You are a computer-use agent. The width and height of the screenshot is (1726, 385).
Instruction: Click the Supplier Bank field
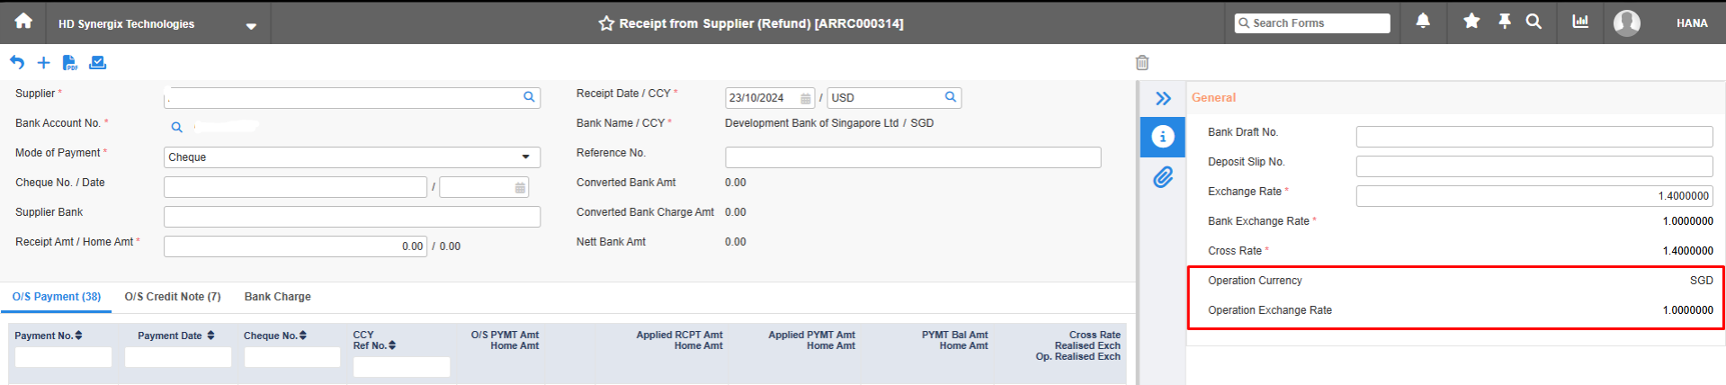click(352, 217)
